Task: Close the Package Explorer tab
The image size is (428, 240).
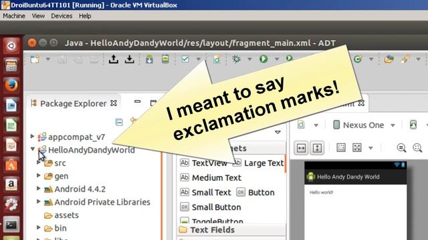Action: pyautogui.click(x=114, y=103)
